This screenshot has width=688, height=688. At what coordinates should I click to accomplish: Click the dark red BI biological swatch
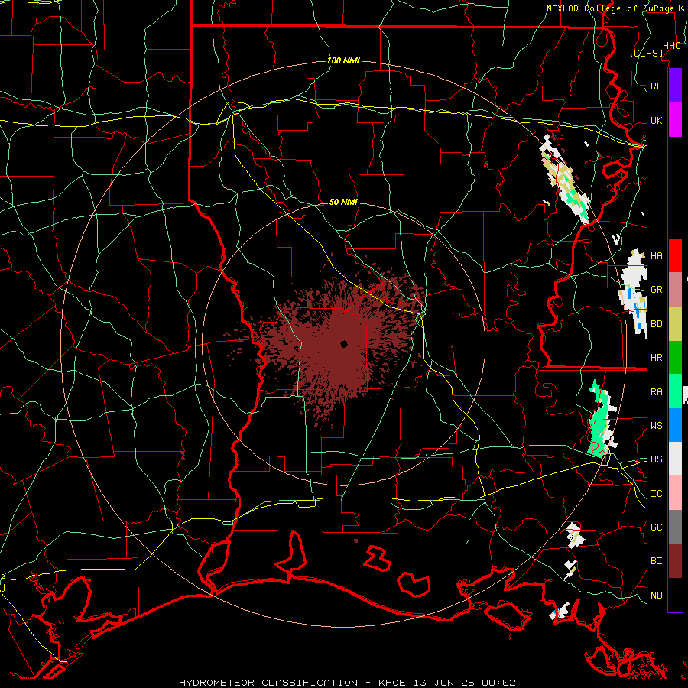click(675, 561)
